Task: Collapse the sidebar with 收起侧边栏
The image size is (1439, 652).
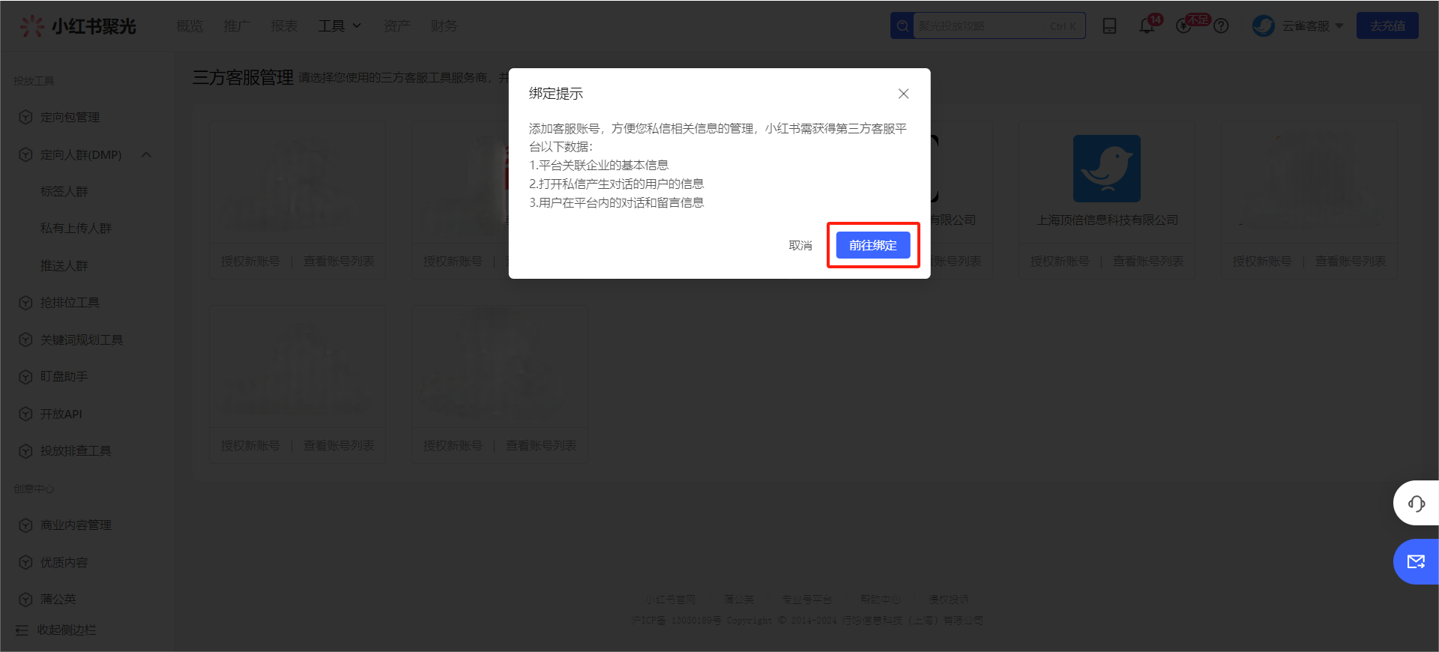Action: [x=56, y=630]
